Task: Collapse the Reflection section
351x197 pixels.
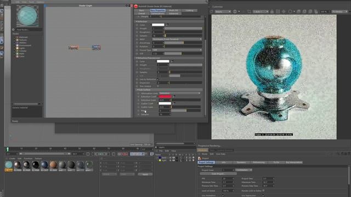Action: (136, 21)
